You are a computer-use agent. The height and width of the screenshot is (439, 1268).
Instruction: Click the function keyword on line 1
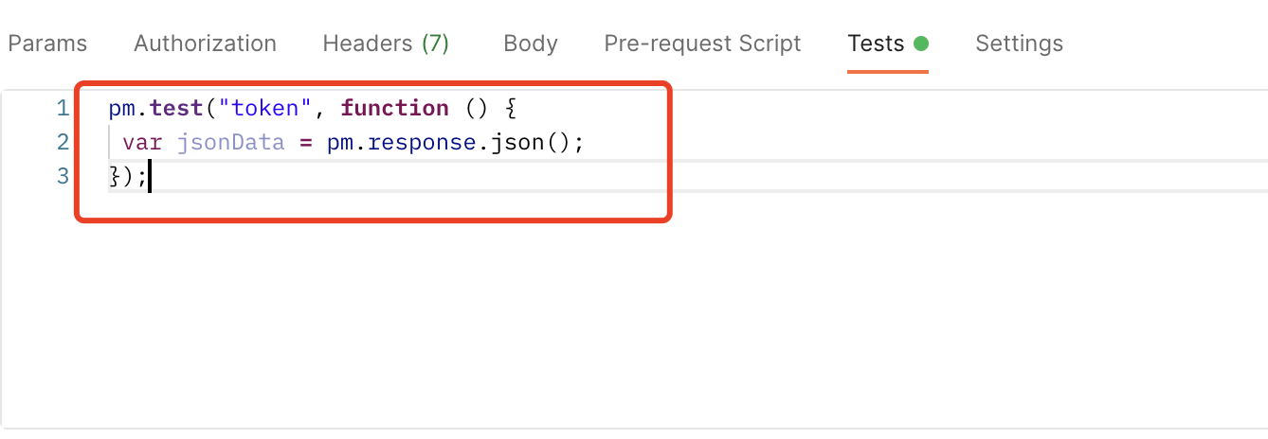(x=394, y=109)
